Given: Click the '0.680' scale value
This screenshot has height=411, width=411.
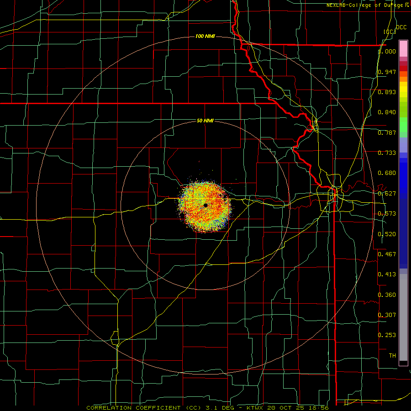Looking at the screenshot, I should pyautogui.click(x=387, y=173).
